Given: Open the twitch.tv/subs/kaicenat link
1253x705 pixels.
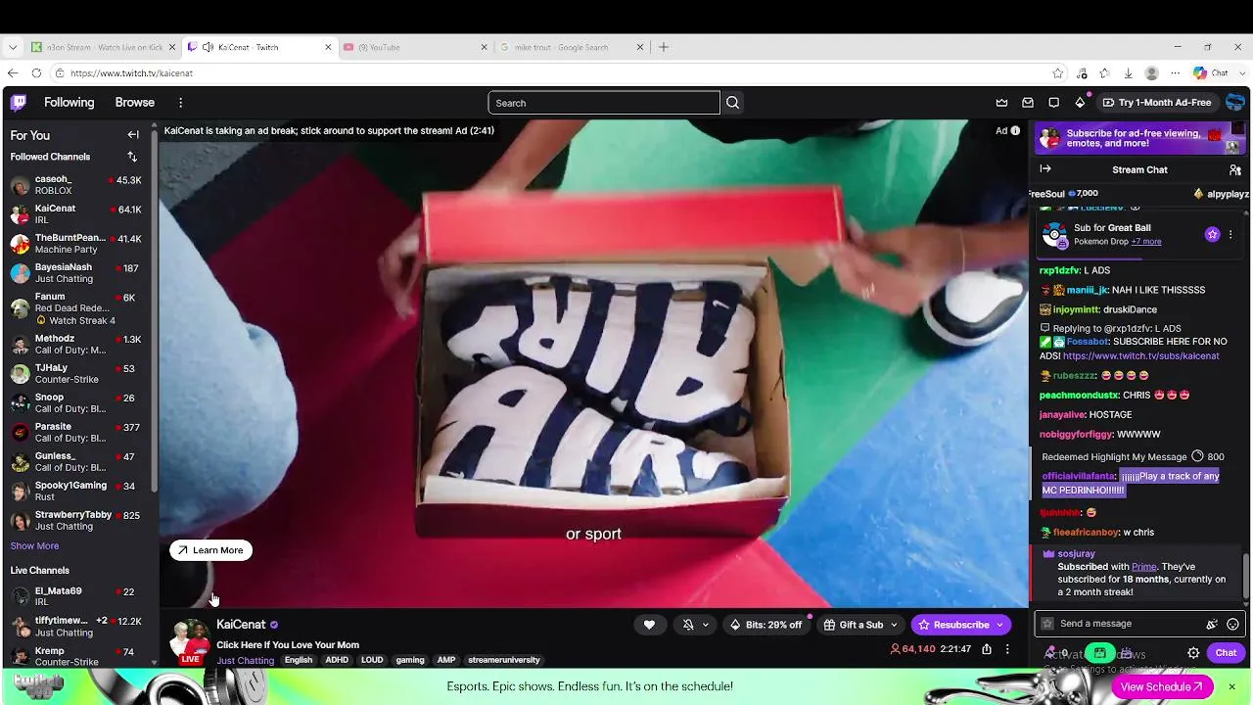Looking at the screenshot, I should point(1141,356).
